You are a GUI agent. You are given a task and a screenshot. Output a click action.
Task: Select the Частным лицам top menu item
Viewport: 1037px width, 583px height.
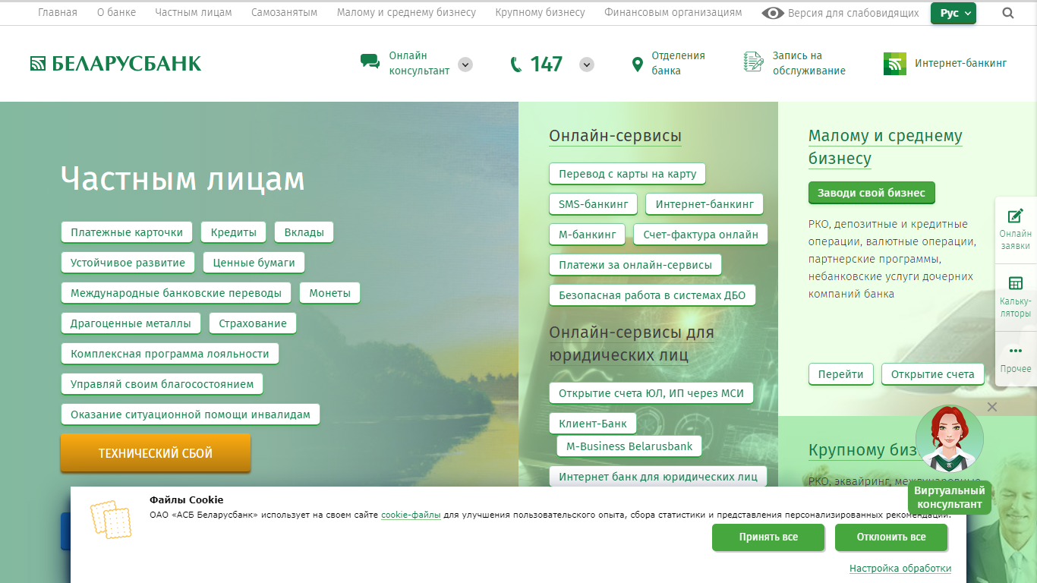click(x=194, y=13)
